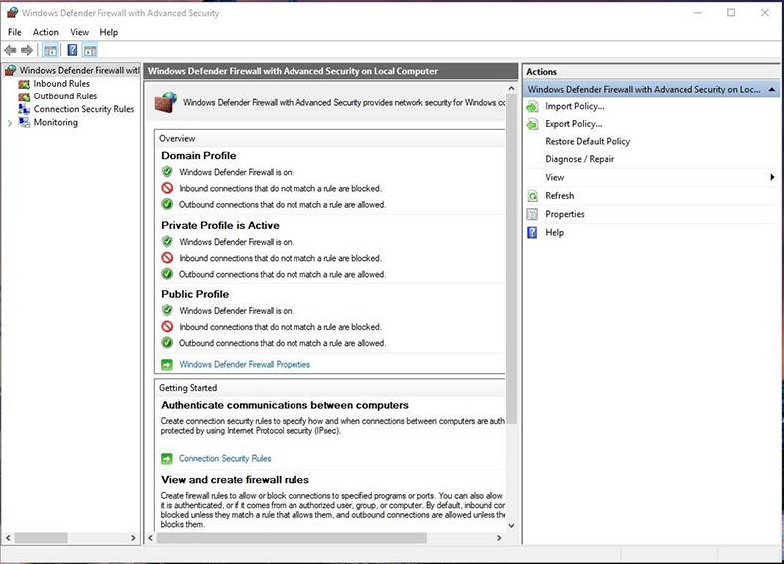Click the Properties icon in Actions pane
Viewport: 784px width, 564px height.
pyautogui.click(x=533, y=214)
